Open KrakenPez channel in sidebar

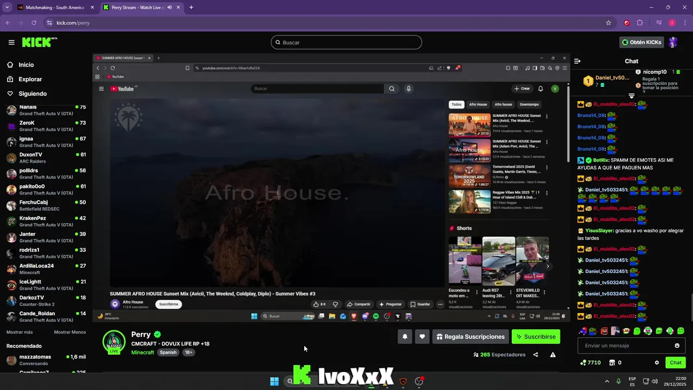pyautogui.click(x=46, y=222)
